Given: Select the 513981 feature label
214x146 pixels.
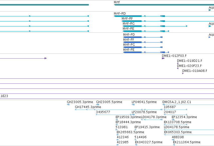Looking at the screenshot, I should pyautogui.click(x=122, y=127).
